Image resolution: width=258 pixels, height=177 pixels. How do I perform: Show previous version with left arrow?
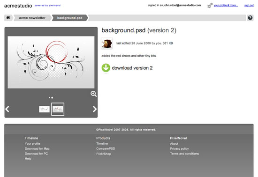click(7, 109)
